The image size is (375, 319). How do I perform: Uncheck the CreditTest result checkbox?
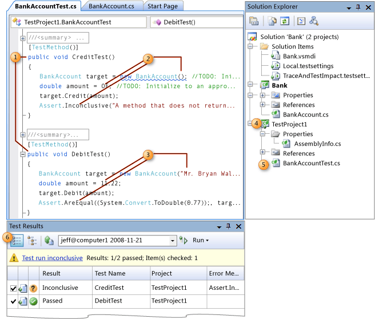13,289
